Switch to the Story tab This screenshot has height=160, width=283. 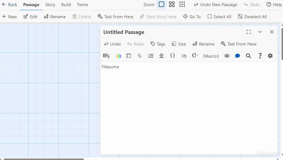click(x=50, y=5)
